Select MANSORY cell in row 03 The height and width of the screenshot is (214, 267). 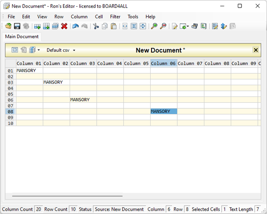point(56,82)
